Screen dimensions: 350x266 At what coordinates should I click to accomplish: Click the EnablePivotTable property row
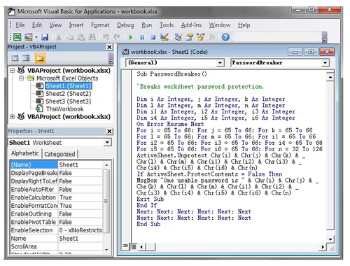pyautogui.click(x=57, y=222)
